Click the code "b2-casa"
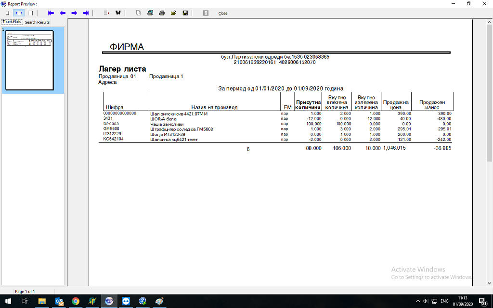The width and height of the screenshot is (493, 308). coord(111,124)
